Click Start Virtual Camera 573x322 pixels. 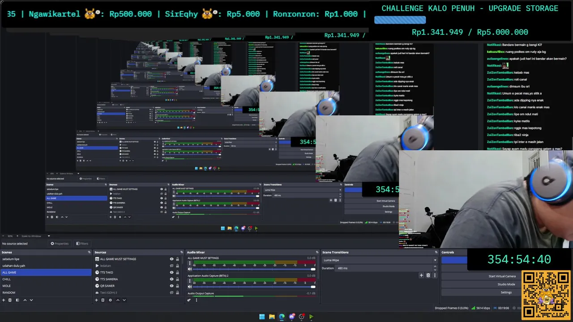pyautogui.click(x=481, y=276)
